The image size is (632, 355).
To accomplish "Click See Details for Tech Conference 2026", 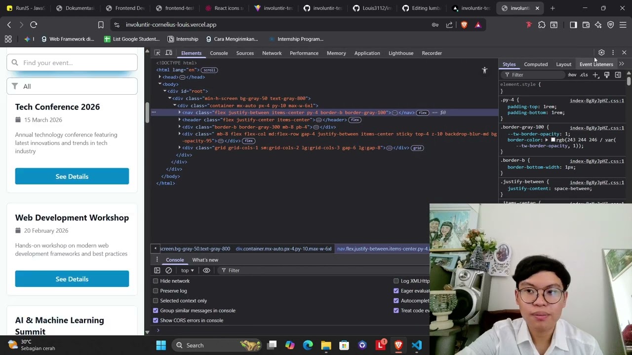I will 72,177.
